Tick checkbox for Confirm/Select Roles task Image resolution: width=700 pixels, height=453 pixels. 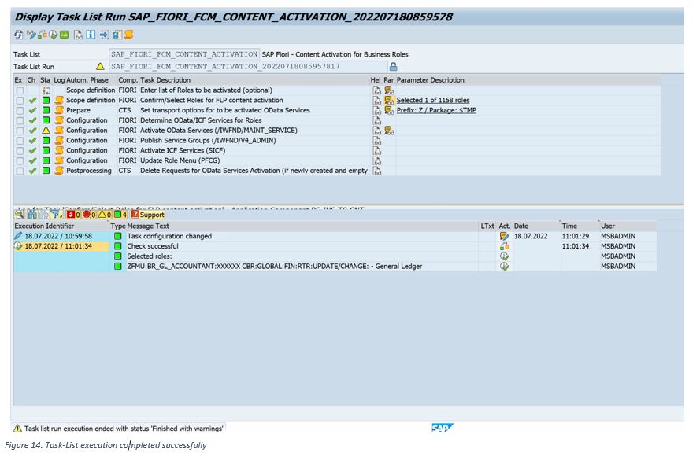20,101
